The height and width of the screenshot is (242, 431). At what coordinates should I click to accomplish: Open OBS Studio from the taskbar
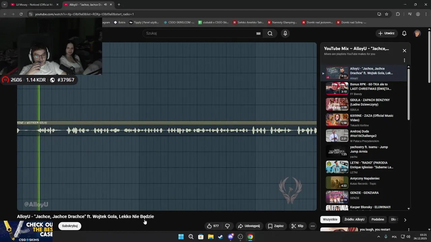(240, 237)
